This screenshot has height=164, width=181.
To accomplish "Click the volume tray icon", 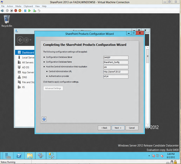I will click(162, 156).
